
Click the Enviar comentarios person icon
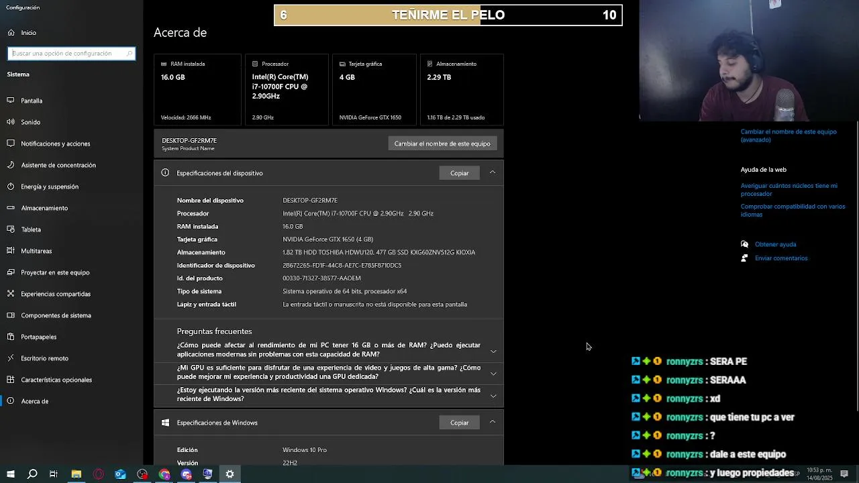(x=744, y=258)
